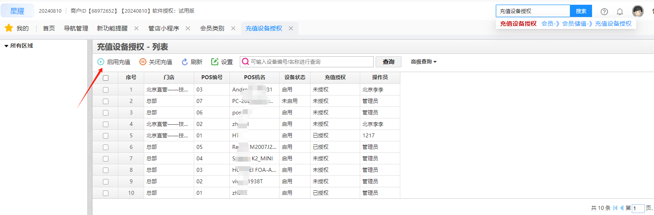Image resolution: width=654 pixels, height=215 pixels.
Task: Click the 星耀 logo button
Action: pos(17,11)
